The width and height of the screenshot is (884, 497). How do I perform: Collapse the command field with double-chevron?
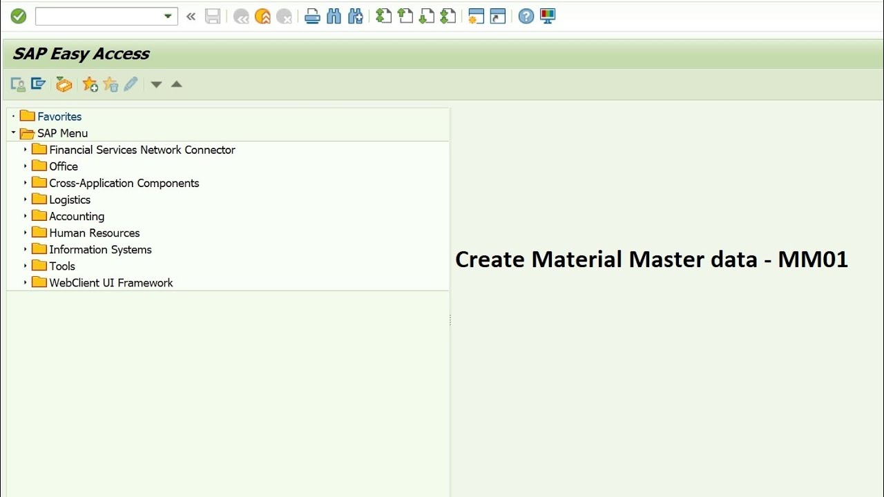191,17
